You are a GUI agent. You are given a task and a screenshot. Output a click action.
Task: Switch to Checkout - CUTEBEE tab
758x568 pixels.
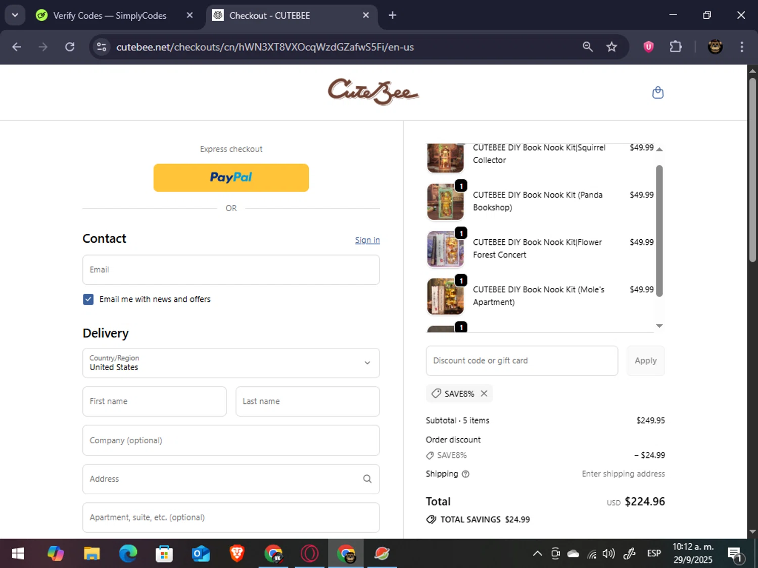[291, 15]
